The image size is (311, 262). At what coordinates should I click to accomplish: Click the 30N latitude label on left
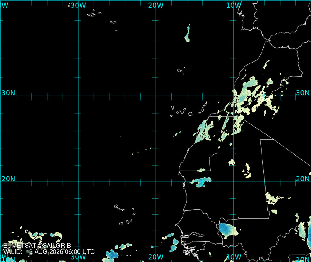8,93
